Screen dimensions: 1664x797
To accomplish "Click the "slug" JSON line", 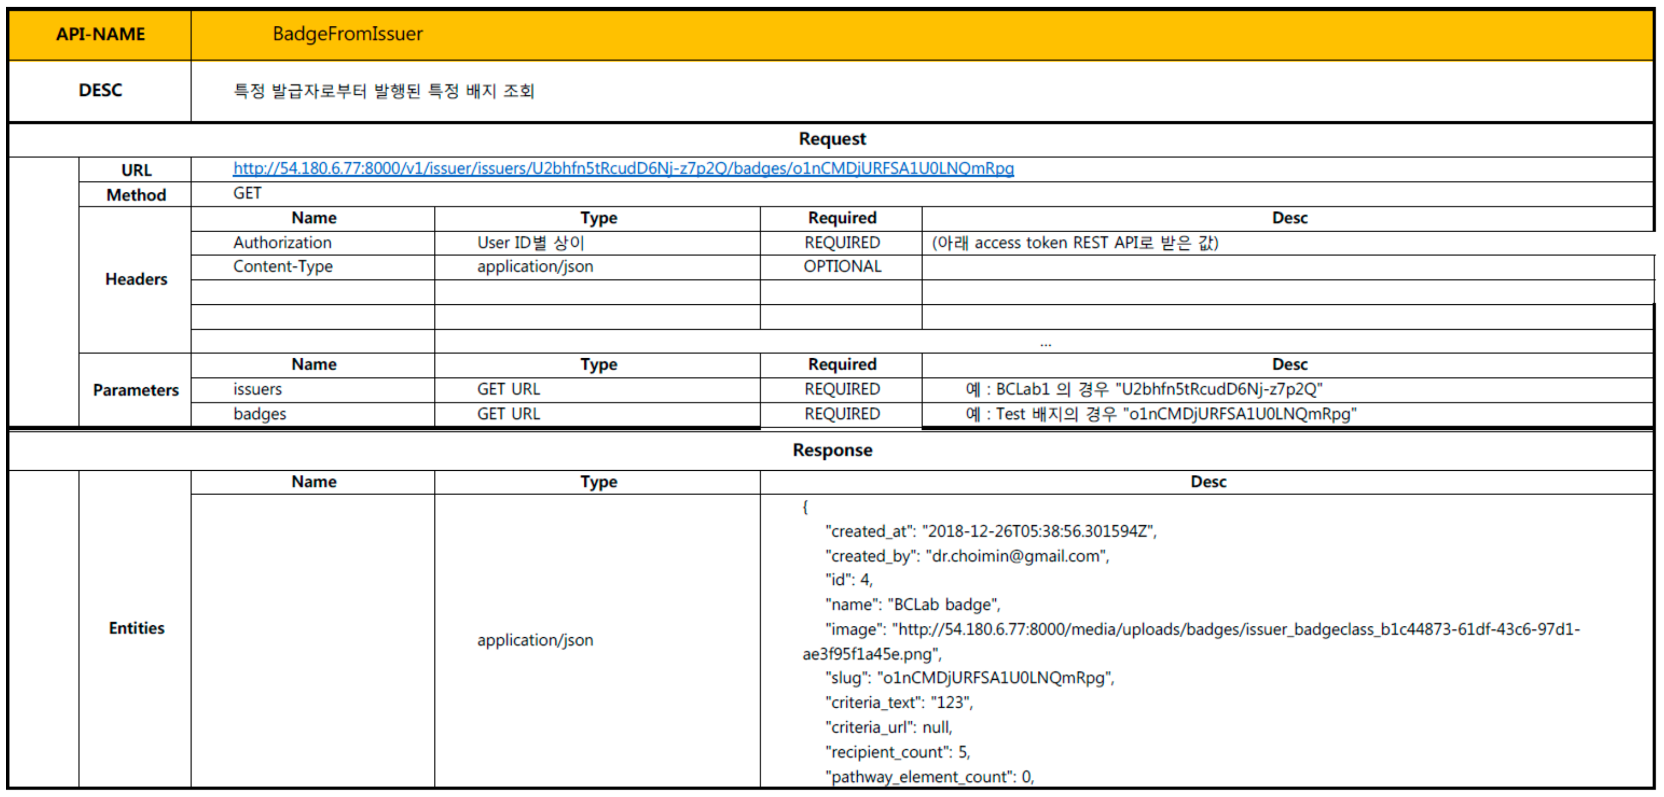I will 969,678.
